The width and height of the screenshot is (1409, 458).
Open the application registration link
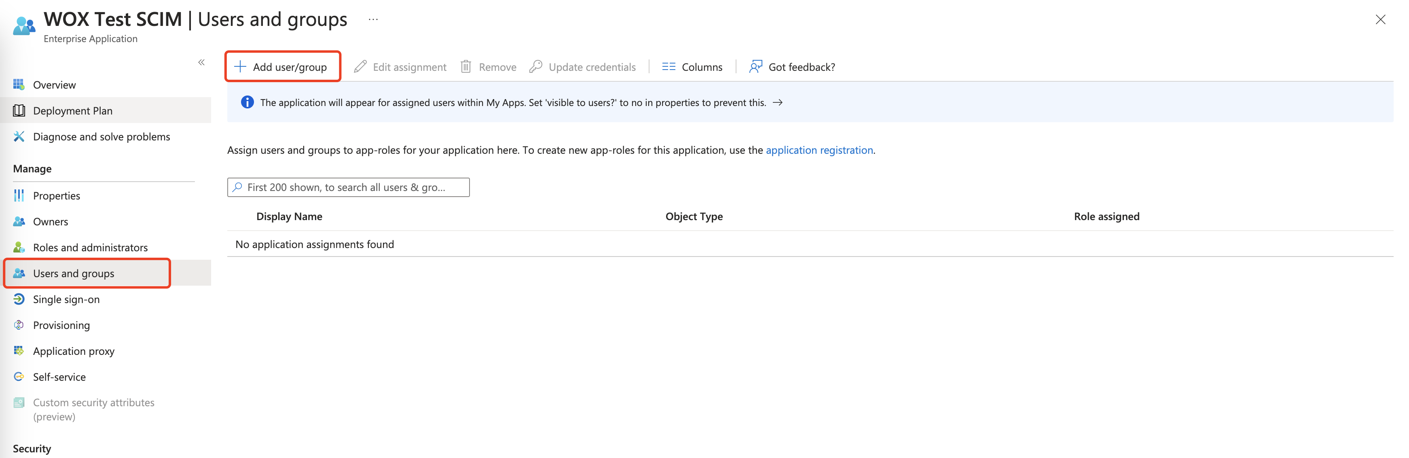[819, 150]
